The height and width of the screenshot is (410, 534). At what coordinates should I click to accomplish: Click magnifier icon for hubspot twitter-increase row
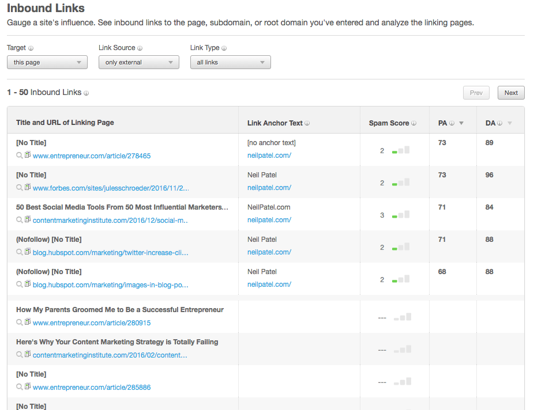[x=20, y=252]
